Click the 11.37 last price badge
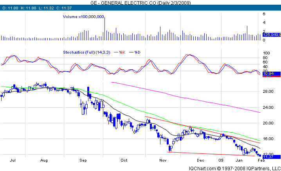This screenshot has width=281, height=171. pyautogui.click(x=272, y=157)
